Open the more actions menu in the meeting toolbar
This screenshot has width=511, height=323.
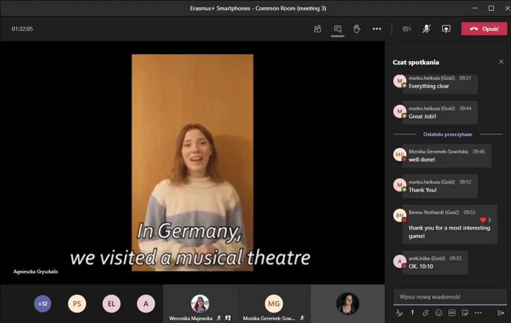click(x=376, y=29)
